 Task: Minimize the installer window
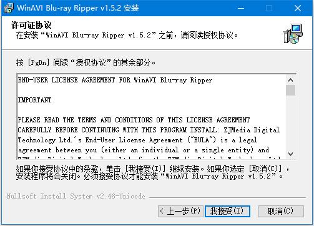241,8
